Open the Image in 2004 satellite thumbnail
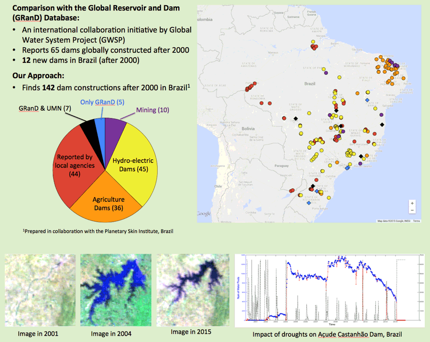This screenshot has height=342, width=430. 116,289
